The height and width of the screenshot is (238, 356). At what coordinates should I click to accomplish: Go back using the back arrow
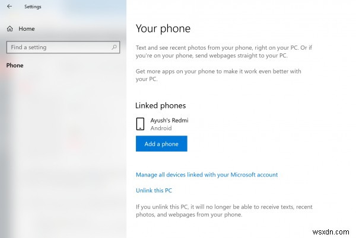coord(9,7)
